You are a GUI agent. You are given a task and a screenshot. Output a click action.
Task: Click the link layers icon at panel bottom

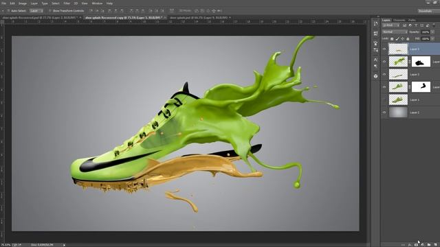404,245
